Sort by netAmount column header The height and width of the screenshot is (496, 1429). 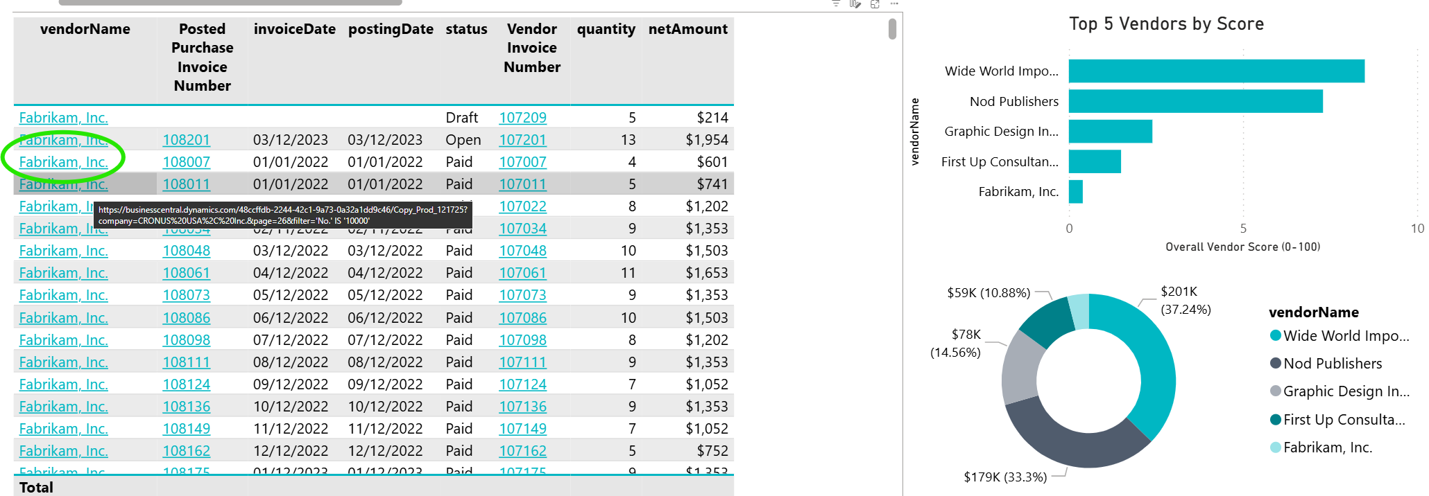point(687,29)
